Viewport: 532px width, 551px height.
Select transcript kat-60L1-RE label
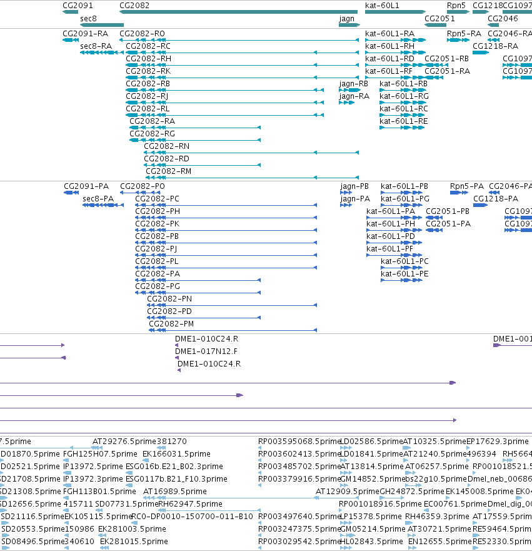(x=404, y=121)
